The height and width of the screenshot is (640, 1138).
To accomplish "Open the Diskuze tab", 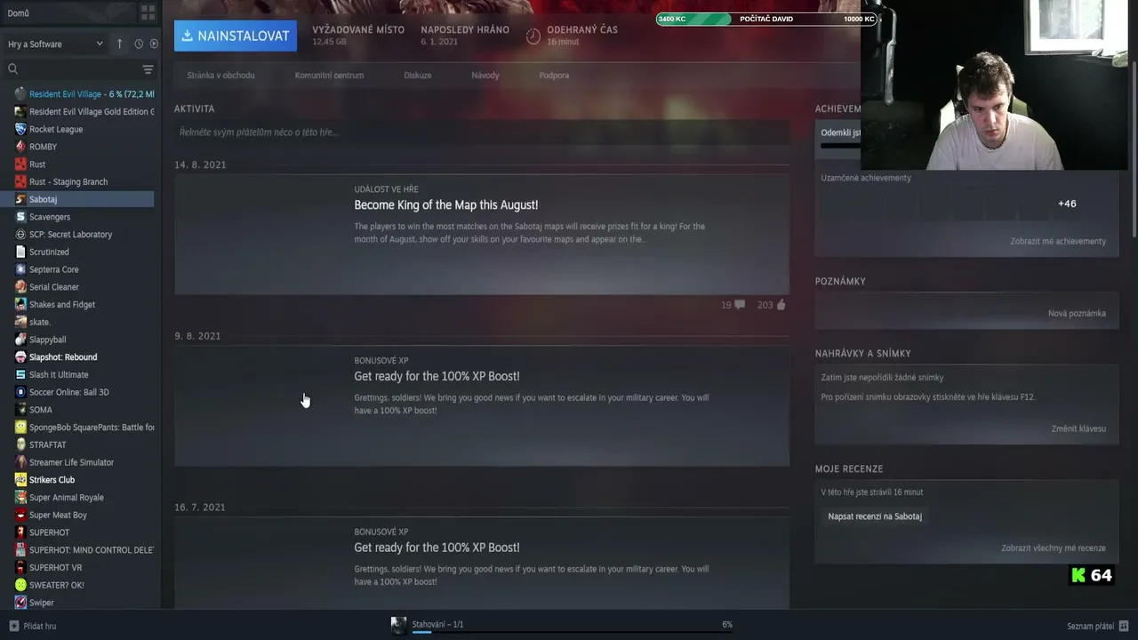I will (418, 76).
